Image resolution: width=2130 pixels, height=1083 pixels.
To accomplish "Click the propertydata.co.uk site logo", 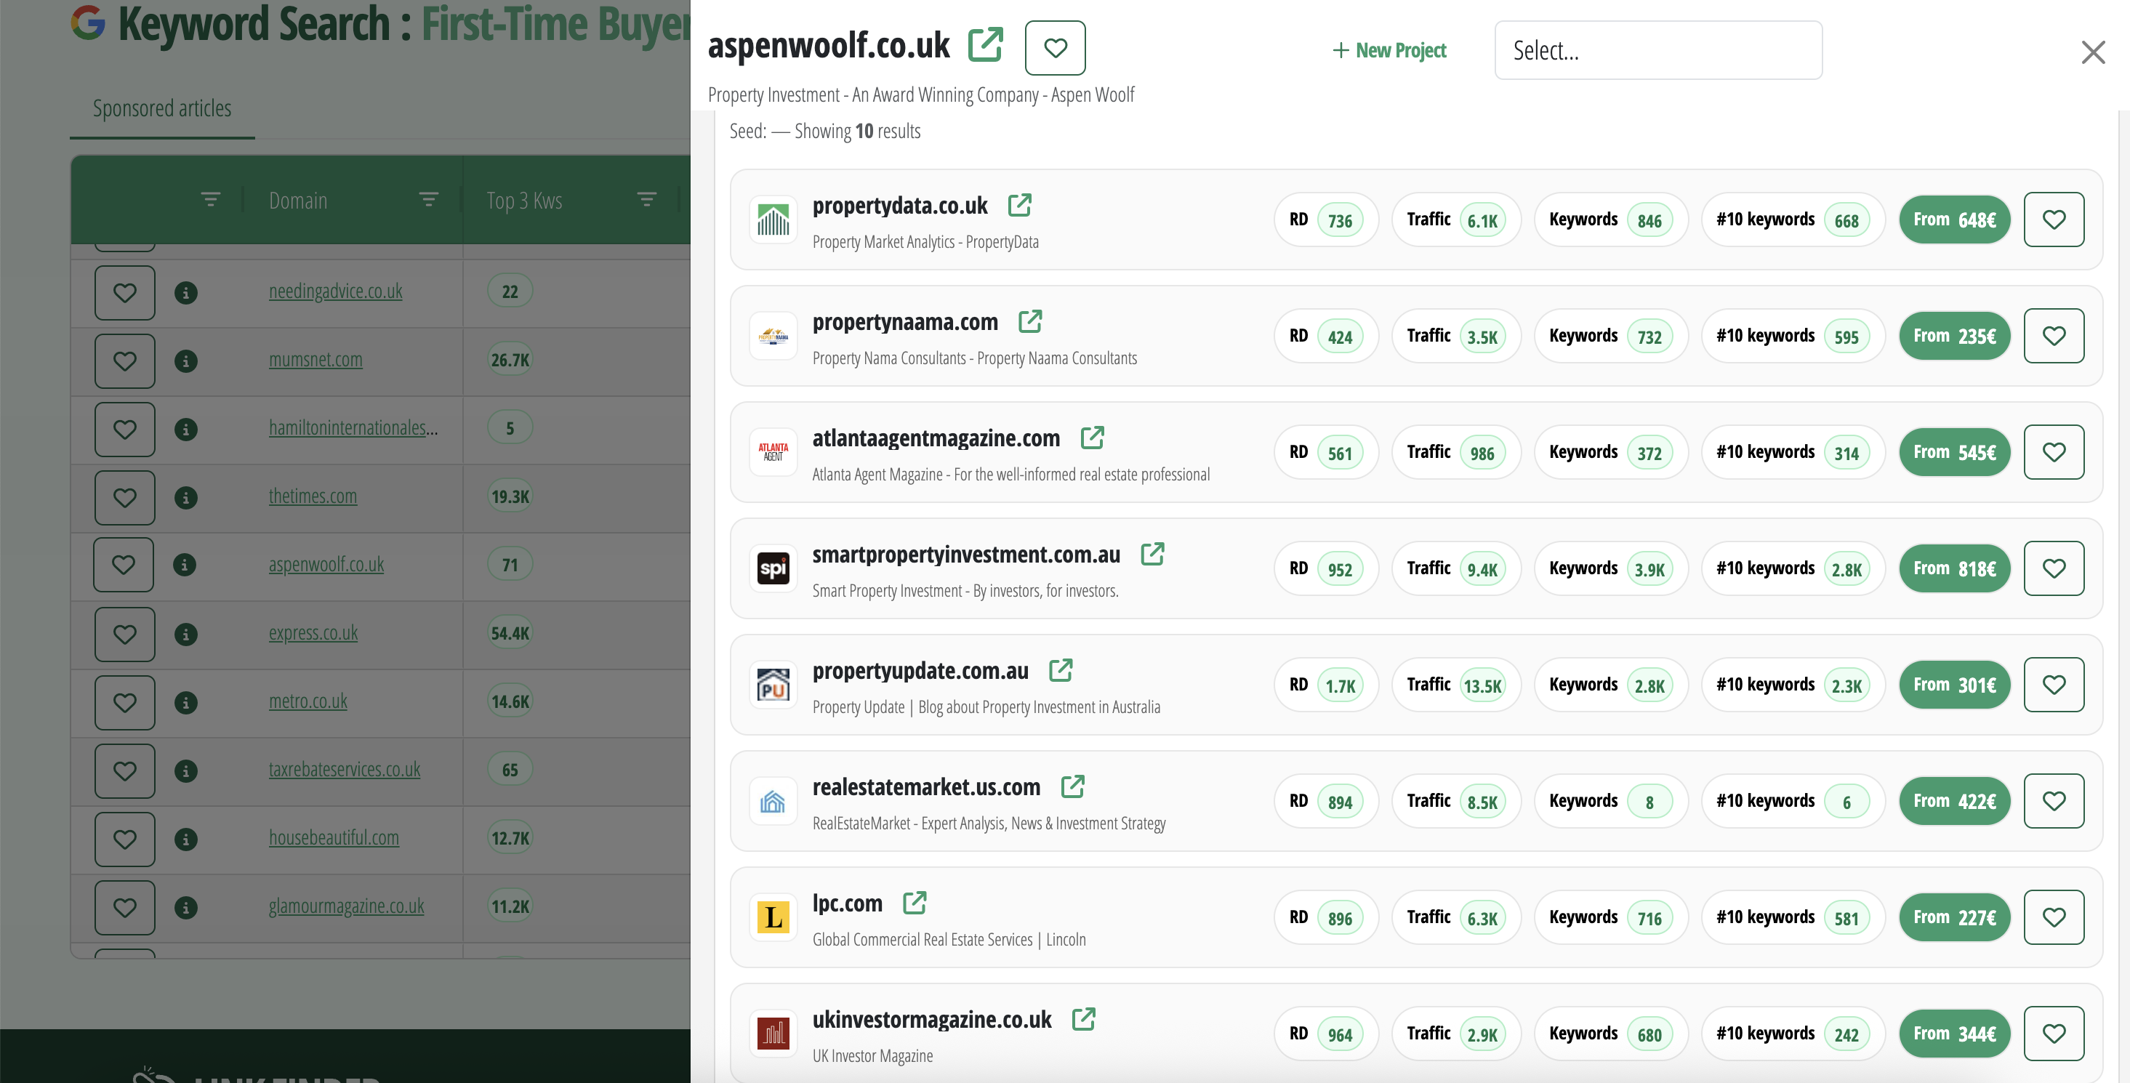I will 773,220.
